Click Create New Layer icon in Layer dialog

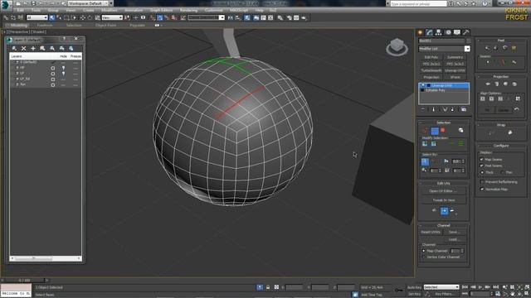(14, 48)
